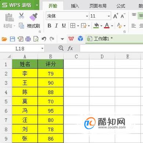This screenshot has height=143, width=143.
Task: Toggle Bold formatting
Action: [x=49, y=26]
